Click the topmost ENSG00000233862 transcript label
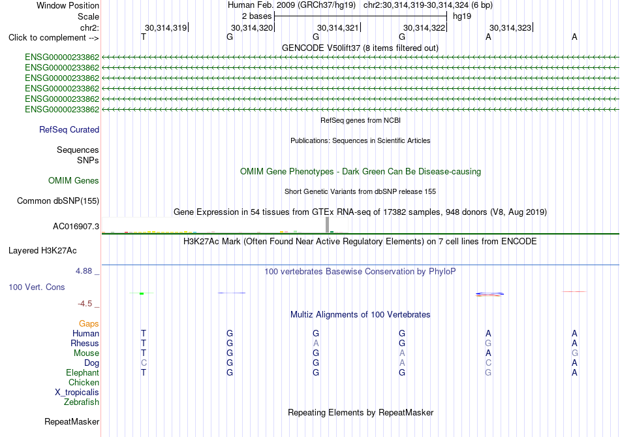The height and width of the screenshot is (437, 620). pos(62,57)
